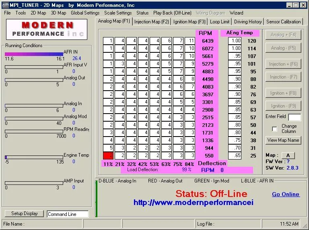Viewport: 309px width, 230px height.
Task: Click the MPI_TUNER title bar app icon
Action: pos(5,5)
